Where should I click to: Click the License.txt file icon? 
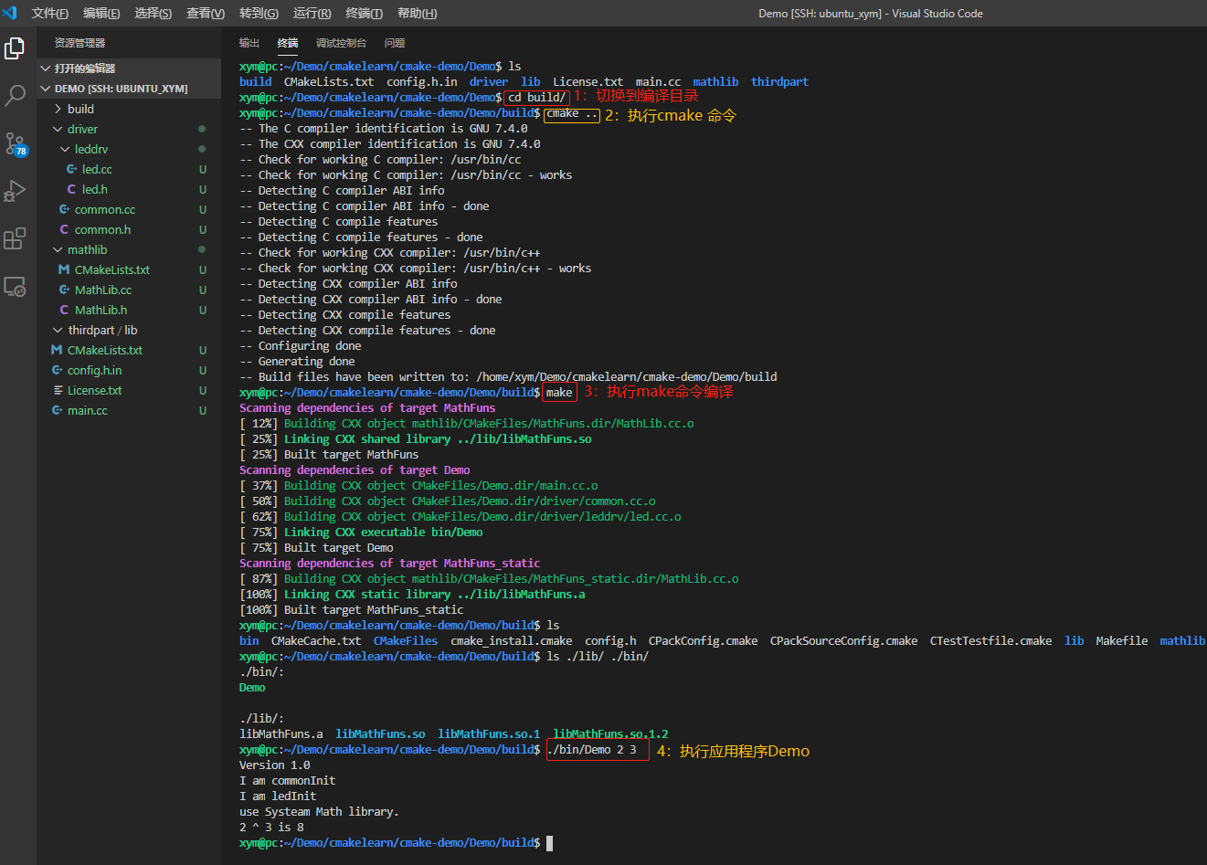(x=57, y=390)
